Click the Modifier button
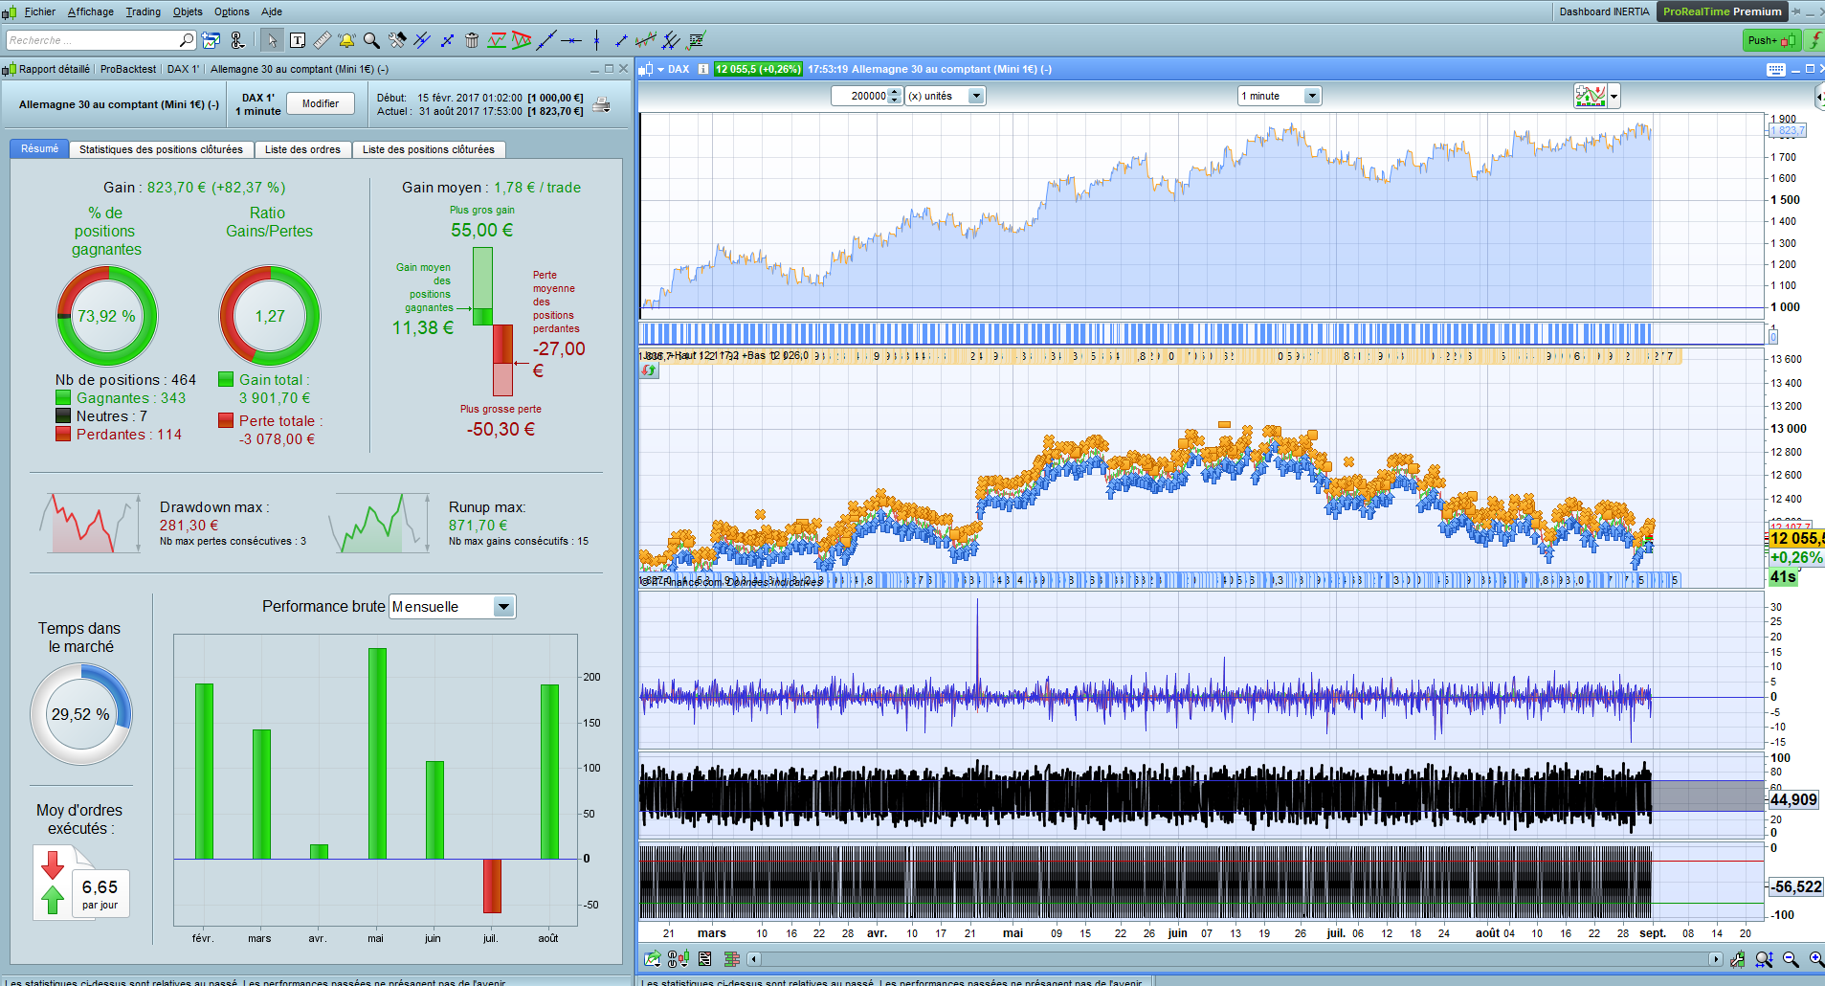1825x986 pixels. (x=321, y=103)
